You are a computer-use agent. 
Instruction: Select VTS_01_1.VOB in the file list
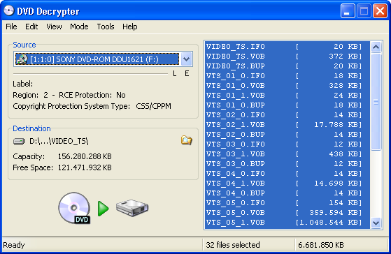coord(287,96)
